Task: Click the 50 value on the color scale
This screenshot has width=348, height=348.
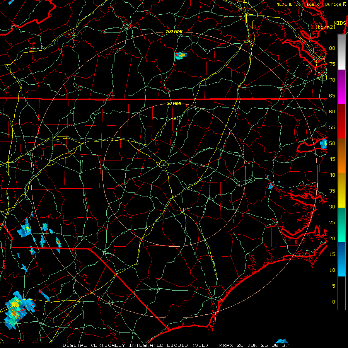Action: tap(332, 143)
